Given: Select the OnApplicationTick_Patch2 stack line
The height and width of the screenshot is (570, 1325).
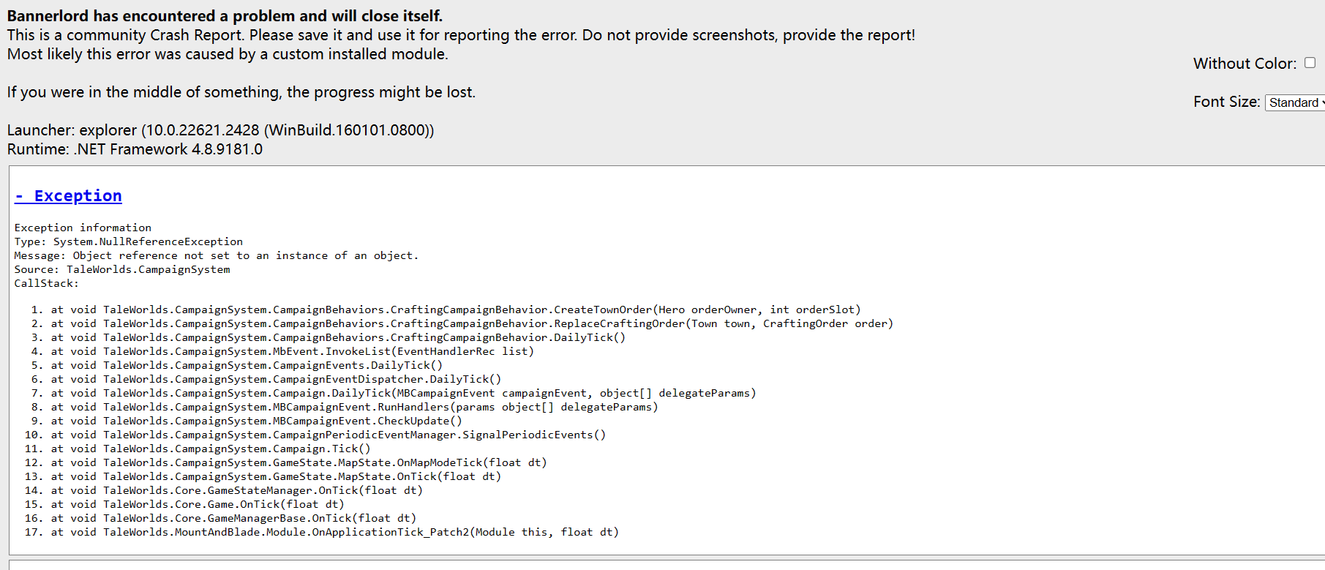Looking at the screenshot, I should pyautogui.click(x=335, y=532).
